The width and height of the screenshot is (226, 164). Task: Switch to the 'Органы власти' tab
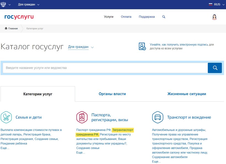click(112, 94)
